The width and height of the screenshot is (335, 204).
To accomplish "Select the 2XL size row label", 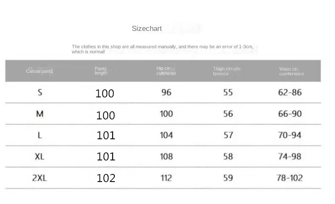I will pyautogui.click(x=40, y=178).
